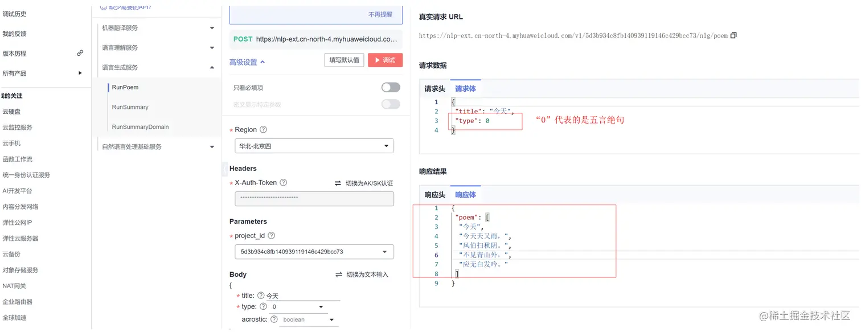This screenshot has height=332, width=861.
Task: Open the acrostic boolean dropdown
Action: 308,320
